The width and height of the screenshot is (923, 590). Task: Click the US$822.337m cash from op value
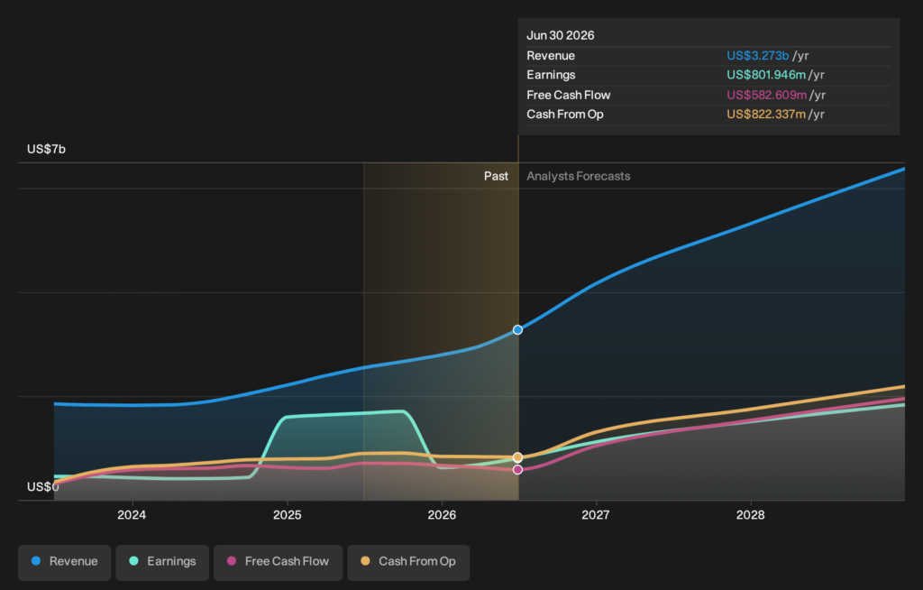(766, 115)
